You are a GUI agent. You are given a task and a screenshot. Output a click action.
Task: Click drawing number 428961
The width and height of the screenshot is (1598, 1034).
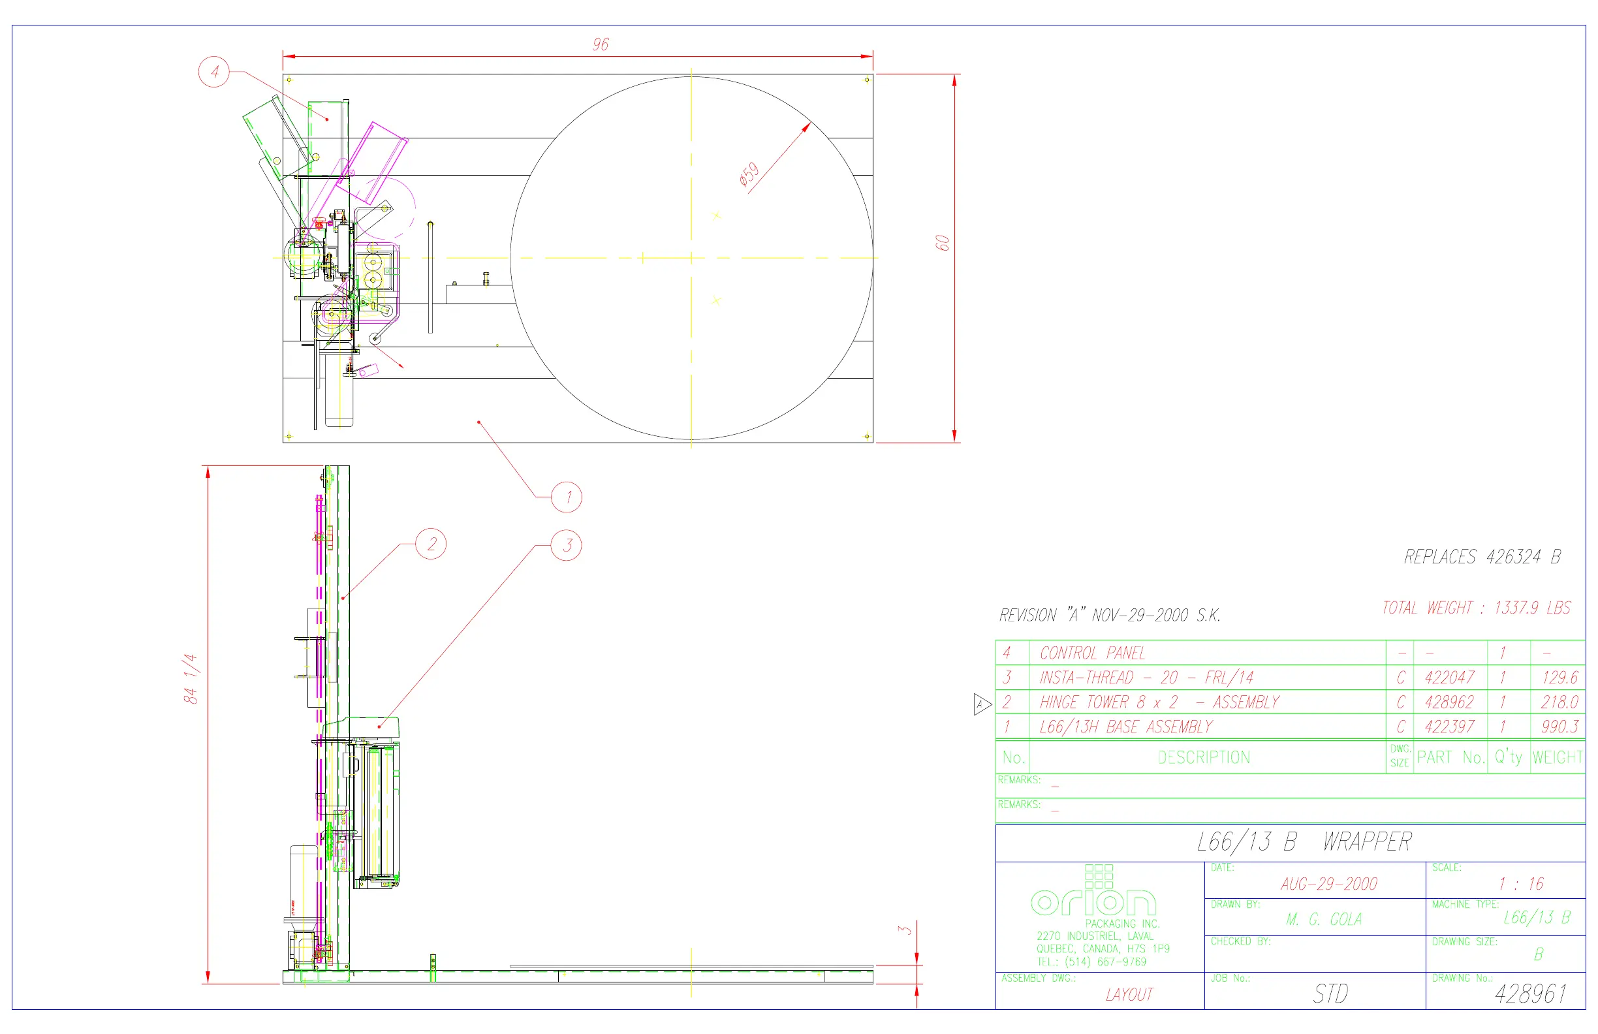click(x=1530, y=994)
